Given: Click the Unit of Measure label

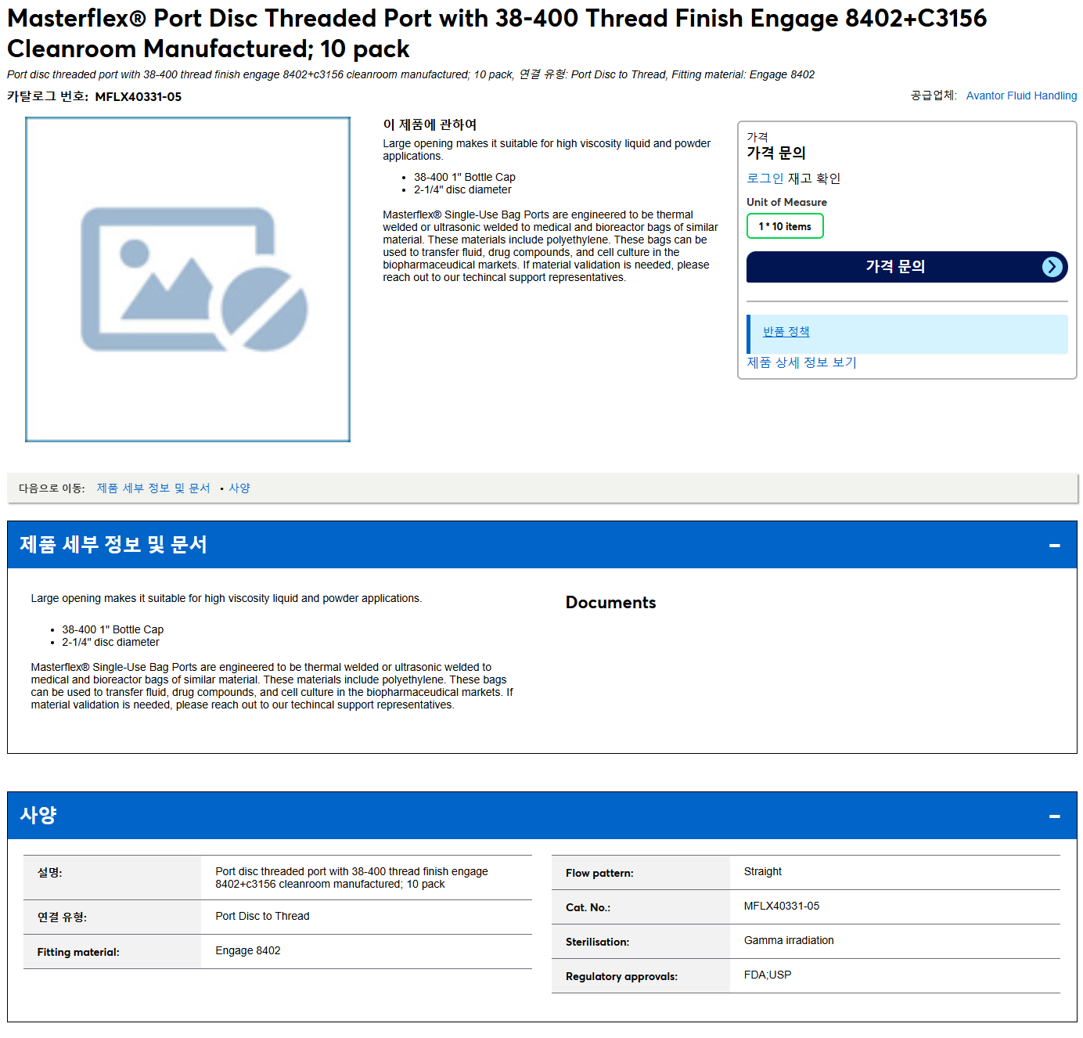Looking at the screenshot, I should coord(786,202).
